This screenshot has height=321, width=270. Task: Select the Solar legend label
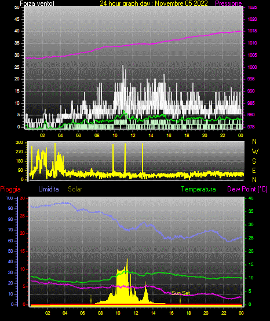click(75, 189)
